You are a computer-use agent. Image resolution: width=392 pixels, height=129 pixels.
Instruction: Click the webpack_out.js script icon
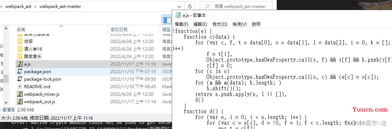pos(19,101)
